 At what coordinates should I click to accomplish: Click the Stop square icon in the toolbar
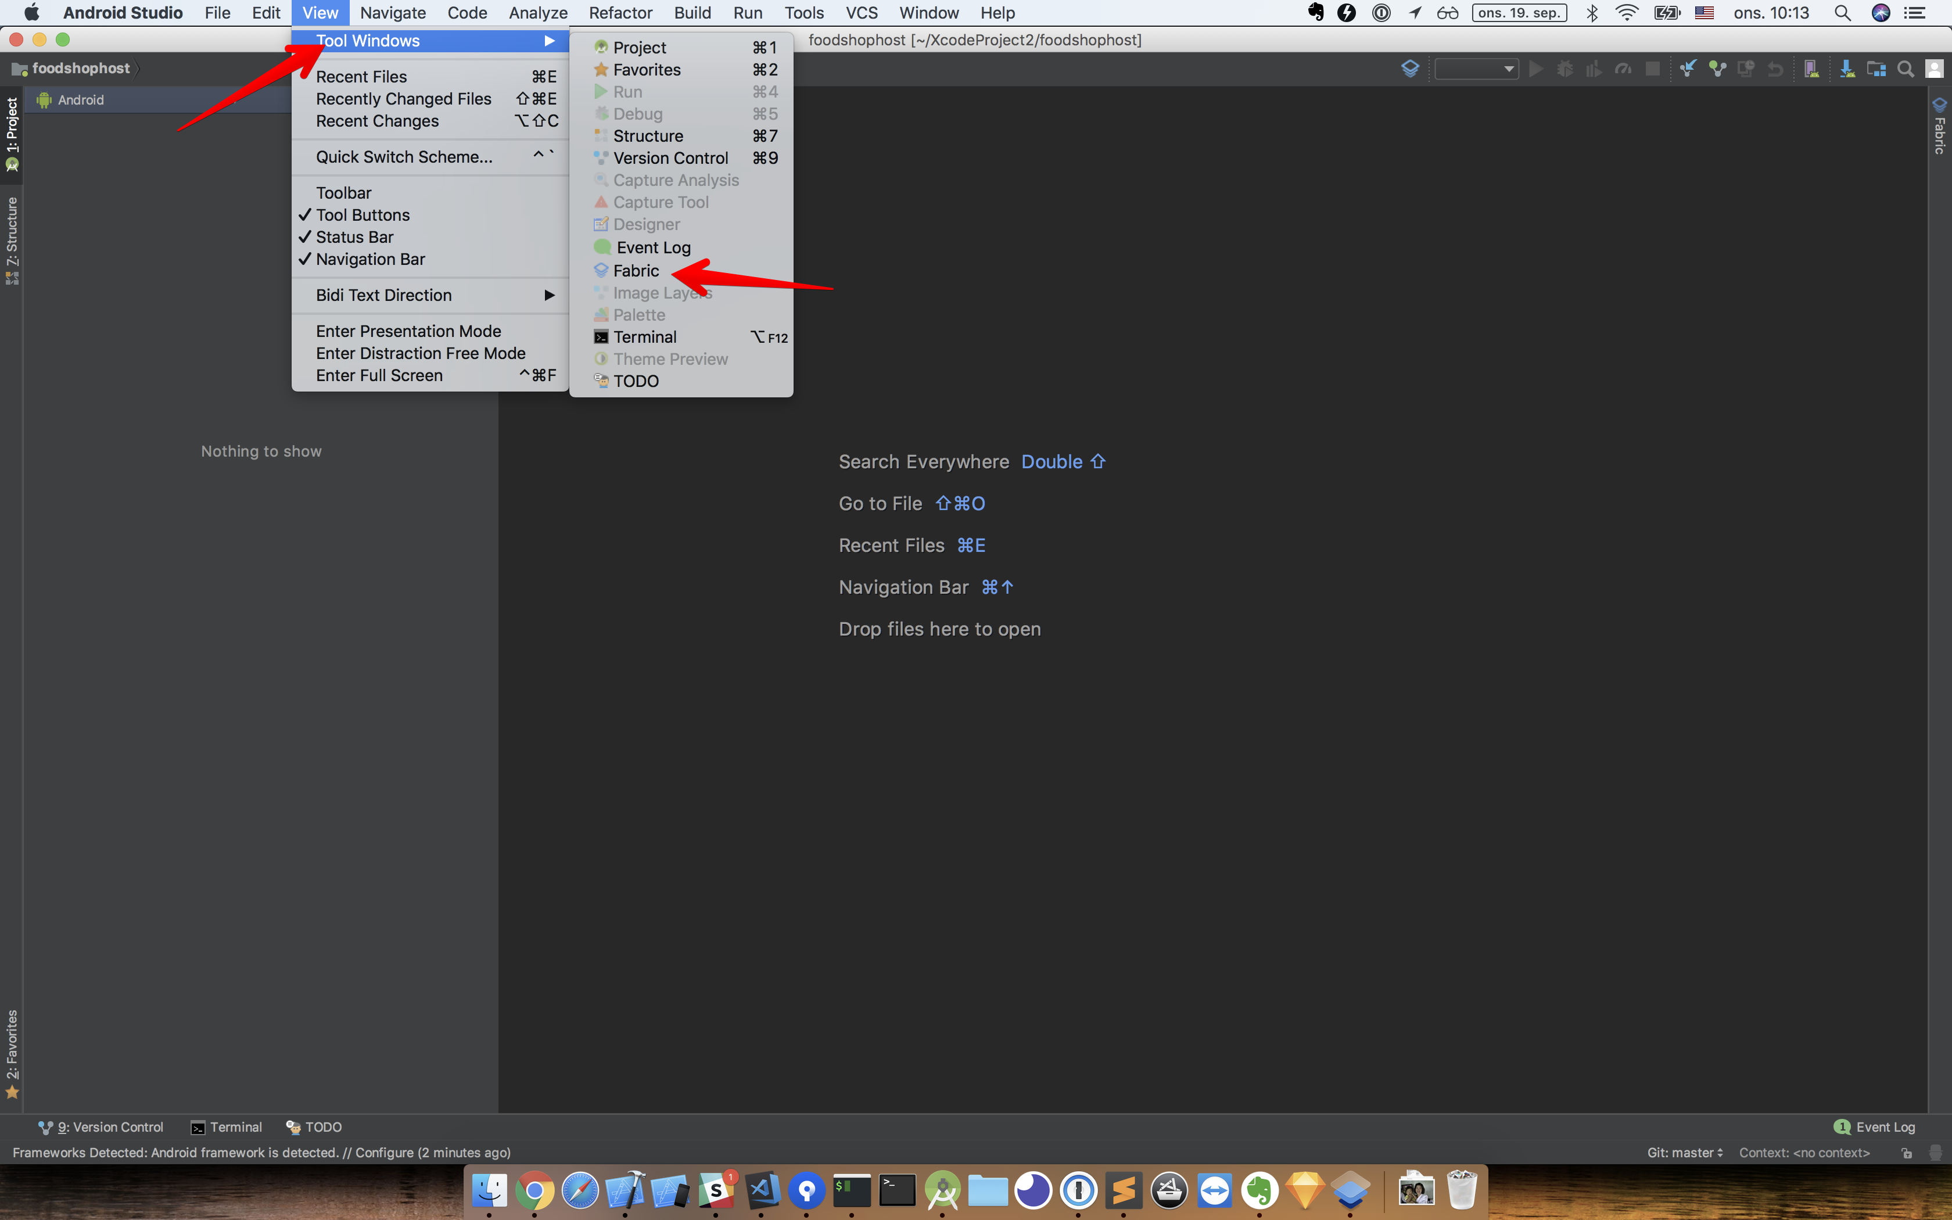(1652, 69)
